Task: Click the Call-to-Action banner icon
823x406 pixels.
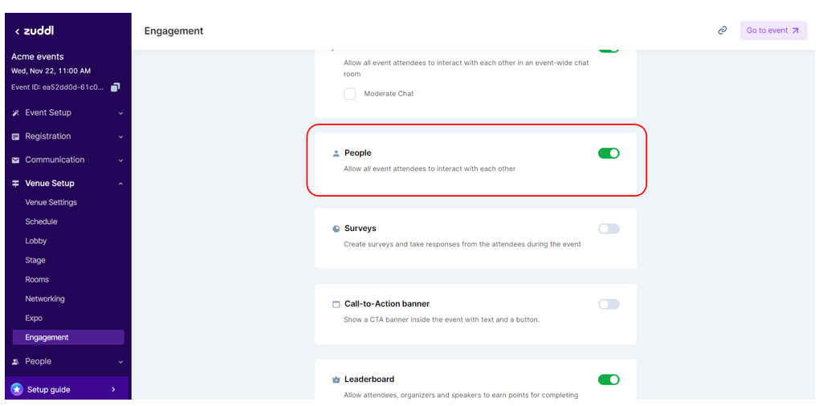Action: point(336,304)
